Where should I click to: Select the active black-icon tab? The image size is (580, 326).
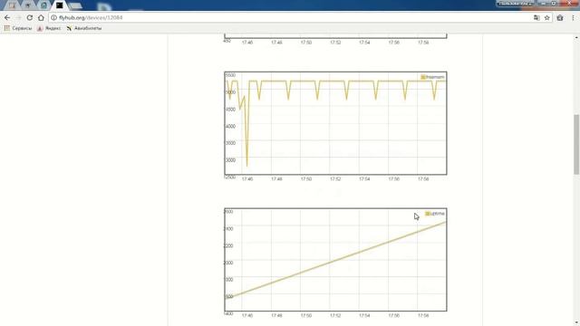point(59,5)
